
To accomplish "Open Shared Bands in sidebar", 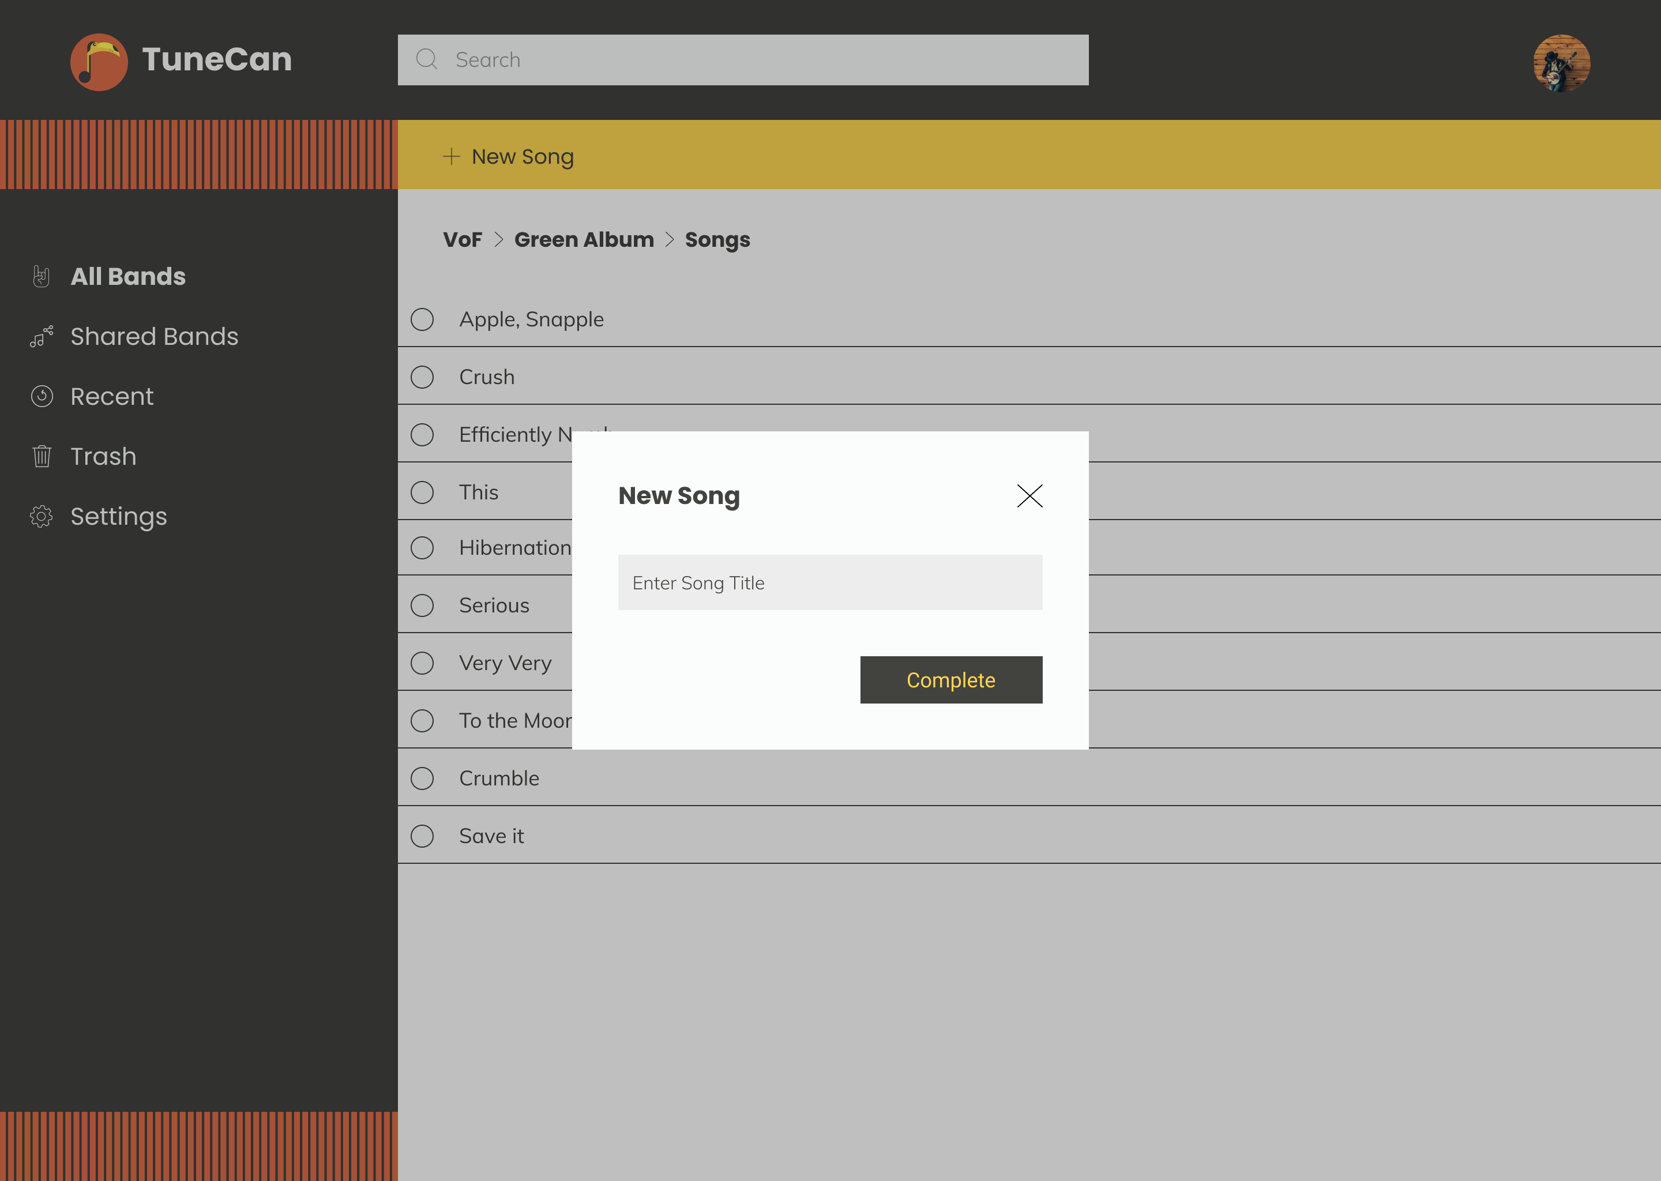I will click(x=154, y=337).
